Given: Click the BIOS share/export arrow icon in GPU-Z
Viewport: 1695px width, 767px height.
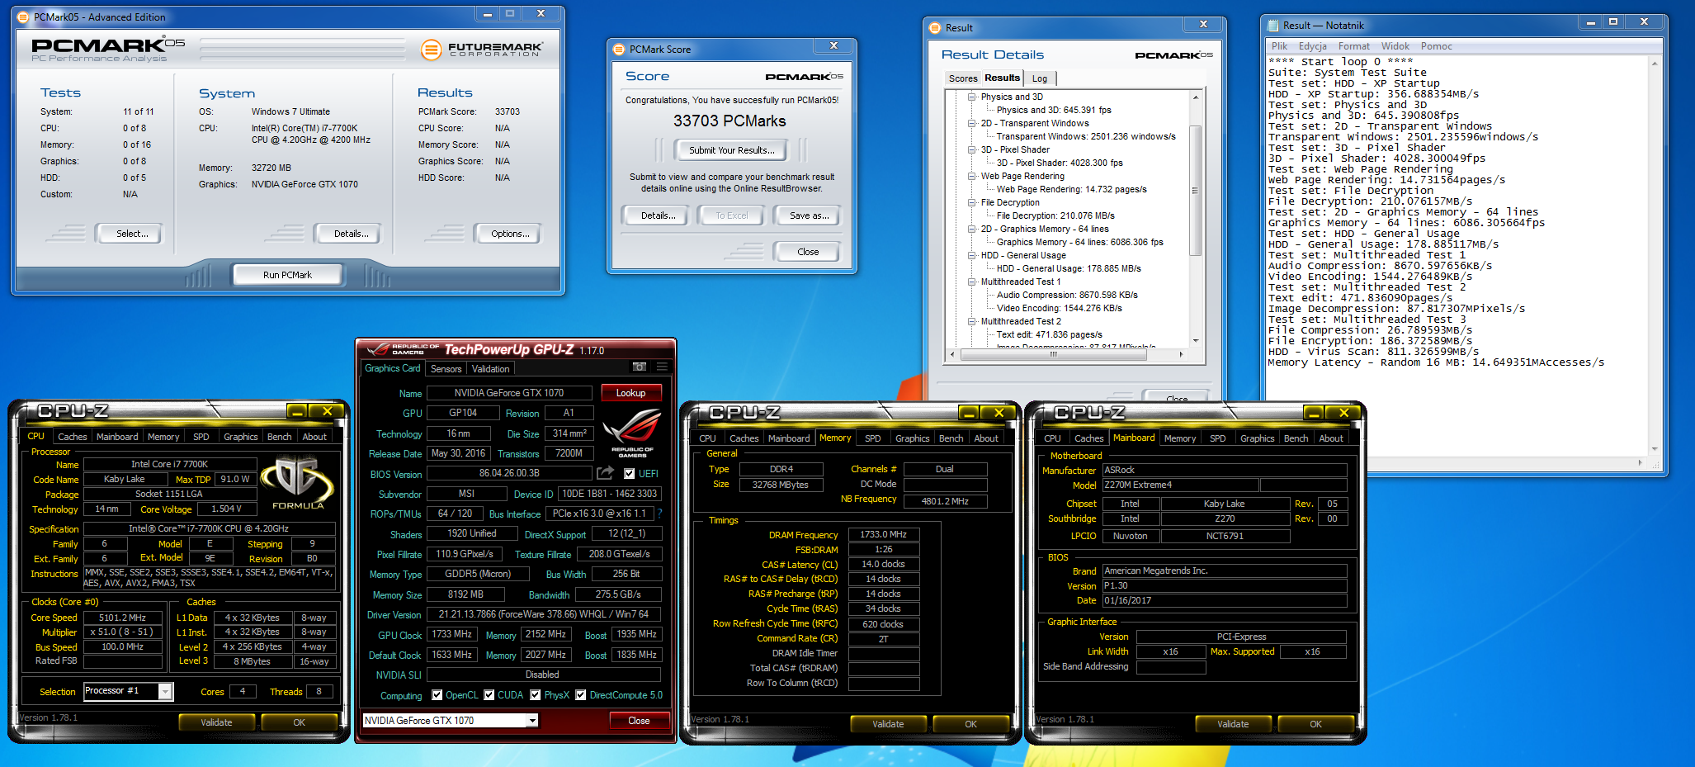Looking at the screenshot, I should coord(606,473).
